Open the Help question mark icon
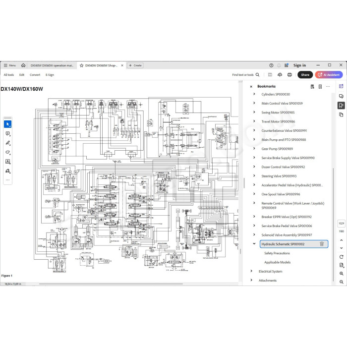Viewport: 347px width, 347px height. click(x=271, y=65)
